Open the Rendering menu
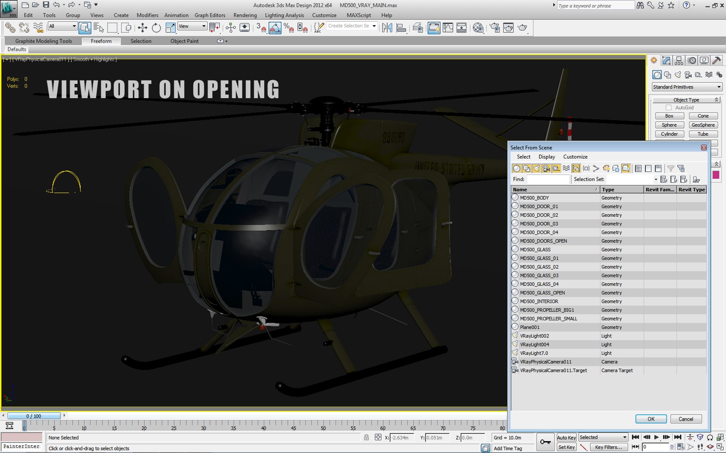The width and height of the screenshot is (726, 453). coord(245,15)
